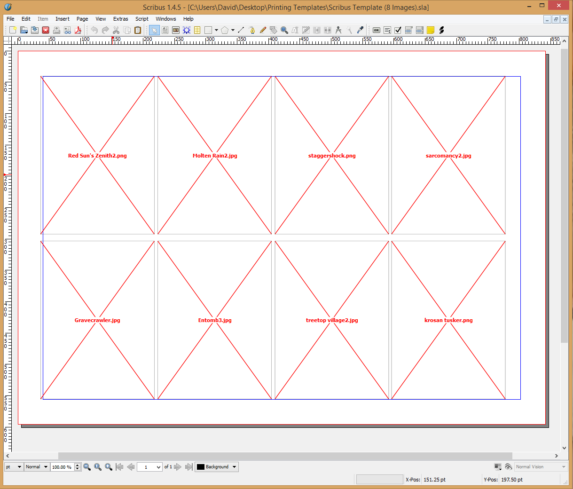Toggle color management icon in status bar

pyautogui.click(x=498, y=467)
